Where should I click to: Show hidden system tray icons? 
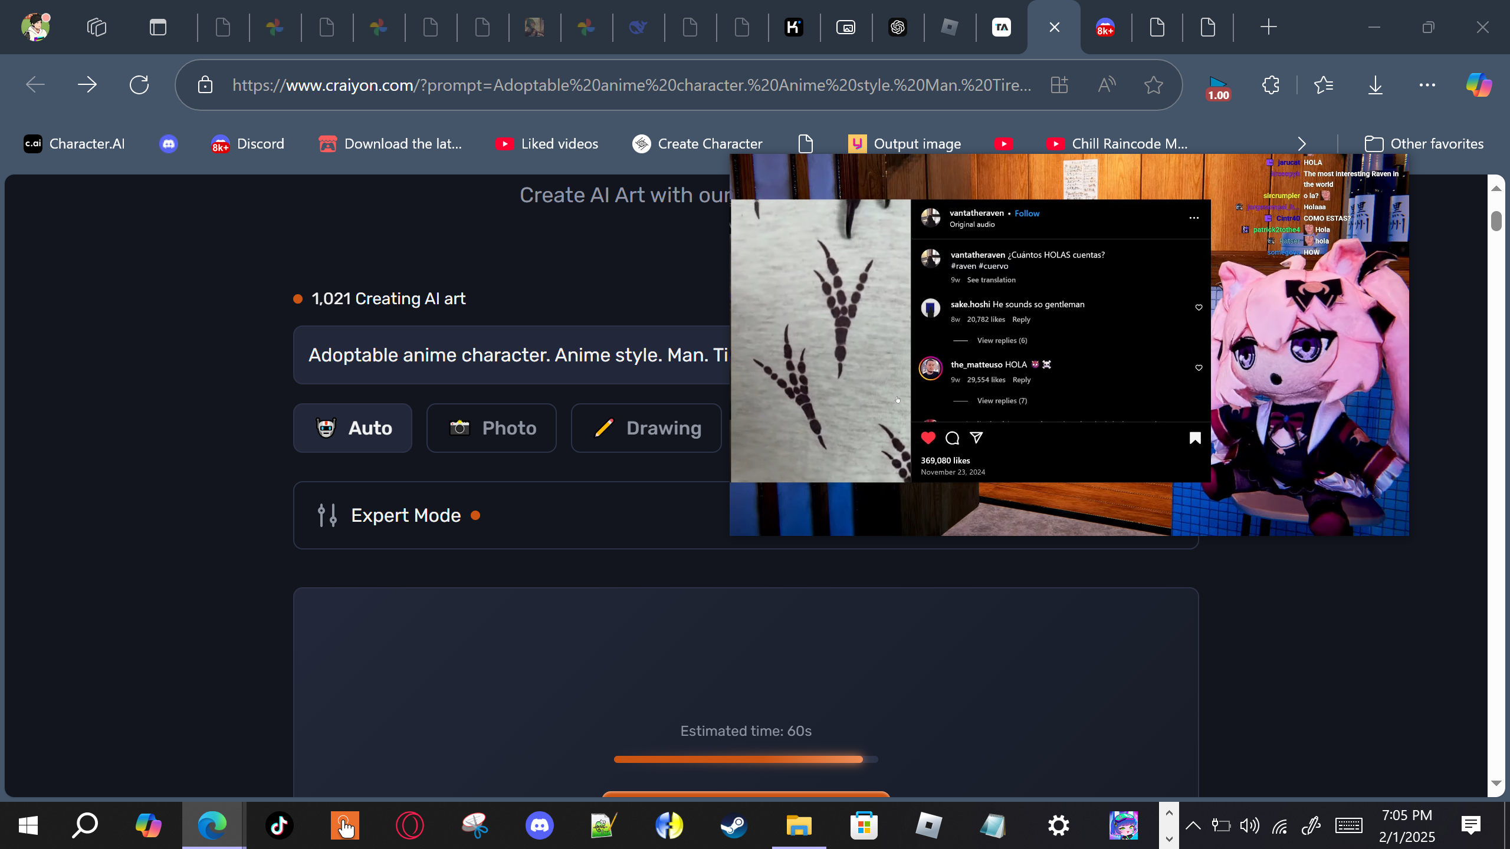[x=1193, y=825]
